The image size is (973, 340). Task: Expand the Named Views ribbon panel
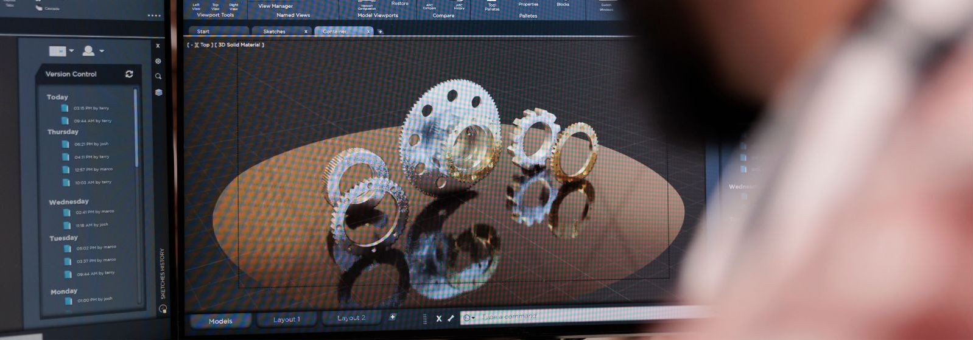[x=293, y=15]
